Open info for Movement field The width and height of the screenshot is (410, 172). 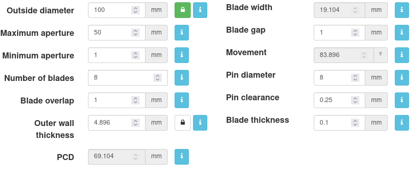pyautogui.click(x=402, y=55)
